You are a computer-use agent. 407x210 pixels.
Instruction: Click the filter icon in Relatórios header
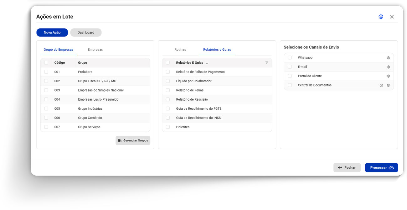click(267, 63)
